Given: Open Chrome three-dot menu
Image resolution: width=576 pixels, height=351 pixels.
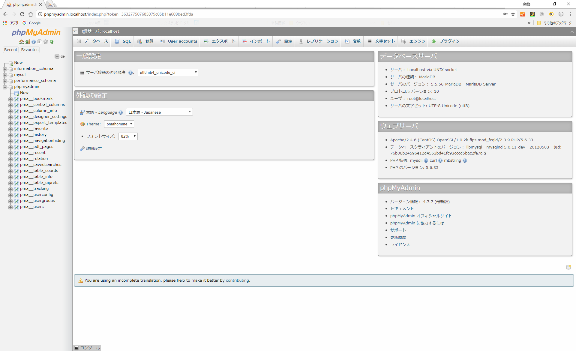Looking at the screenshot, I should click(x=571, y=14).
